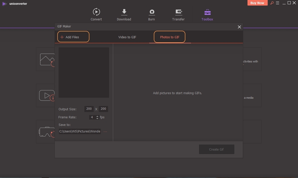Click the frame rate stepper arrows

(97, 118)
